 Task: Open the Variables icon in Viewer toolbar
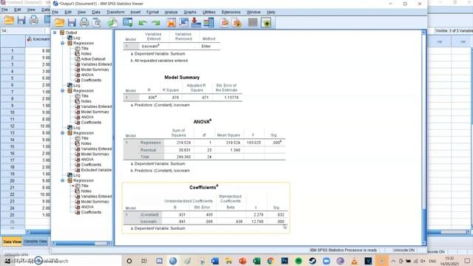[208, 23]
